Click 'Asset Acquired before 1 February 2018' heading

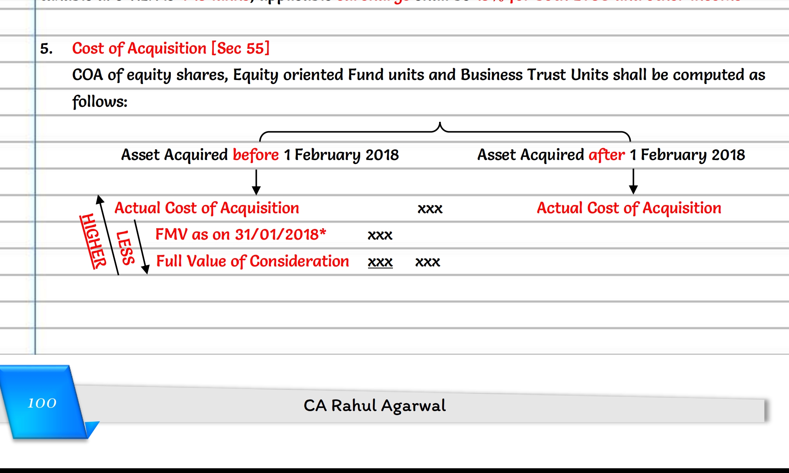point(260,155)
